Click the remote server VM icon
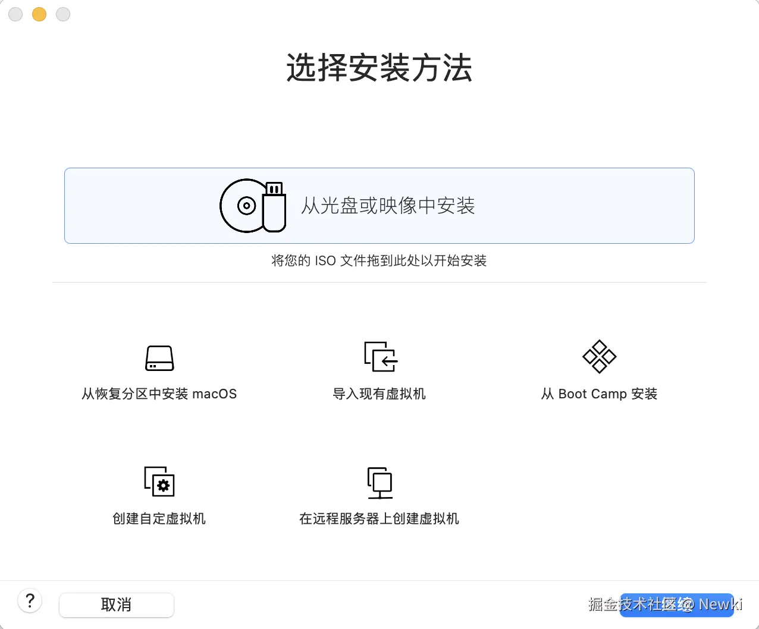 pos(380,483)
